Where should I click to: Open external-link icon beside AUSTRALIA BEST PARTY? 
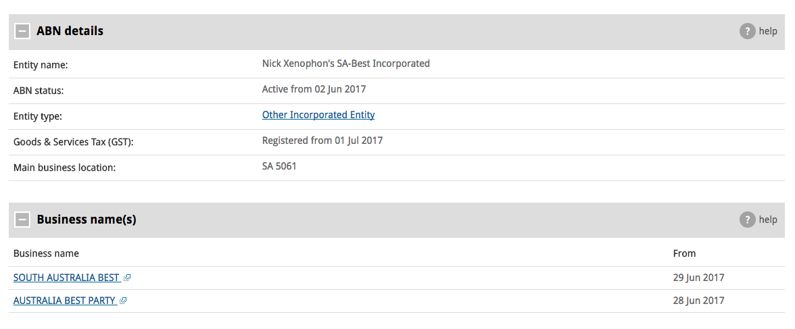coord(123,301)
